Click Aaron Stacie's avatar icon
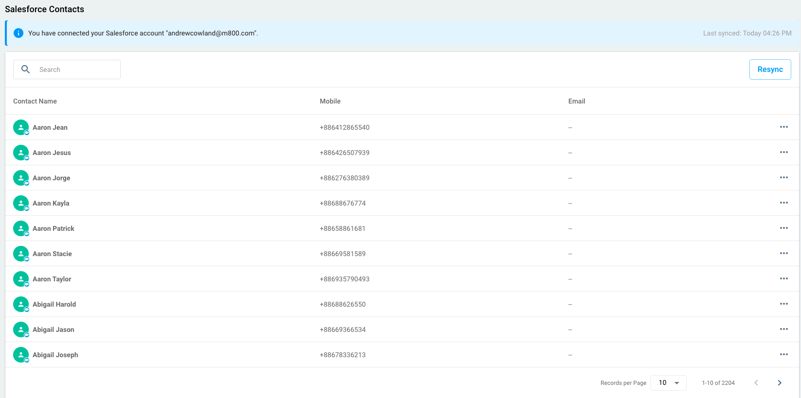The height and width of the screenshot is (398, 801). (21, 254)
